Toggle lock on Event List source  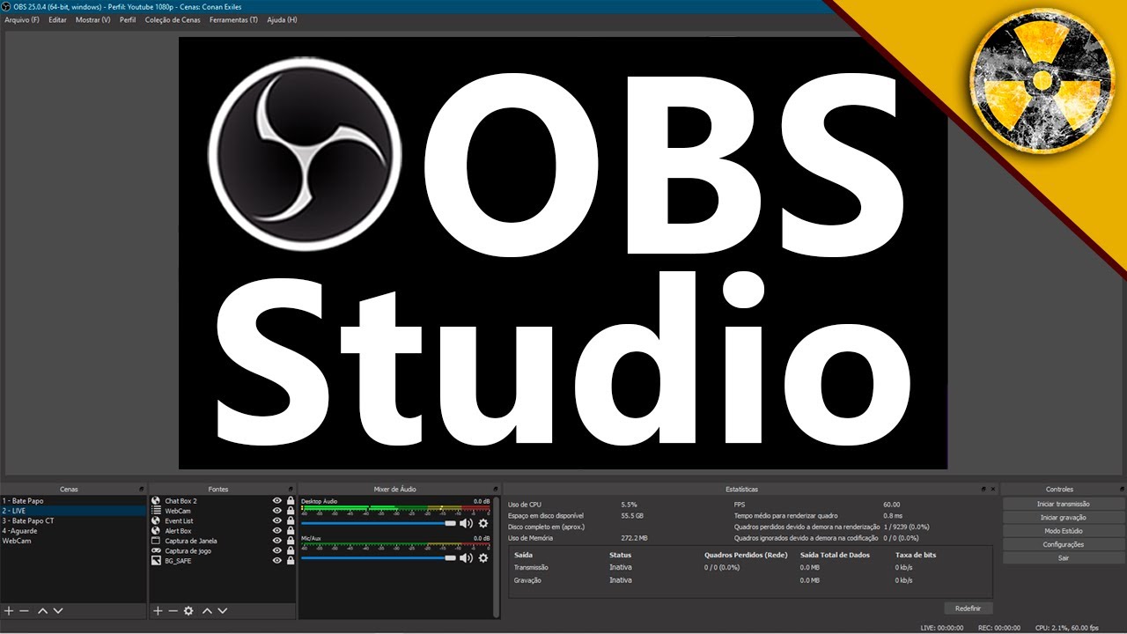click(x=291, y=521)
